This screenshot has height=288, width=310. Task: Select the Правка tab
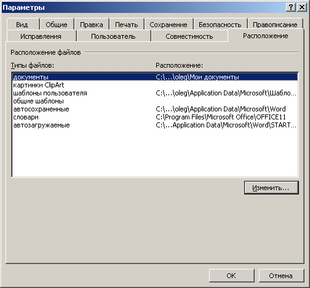[x=92, y=25]
